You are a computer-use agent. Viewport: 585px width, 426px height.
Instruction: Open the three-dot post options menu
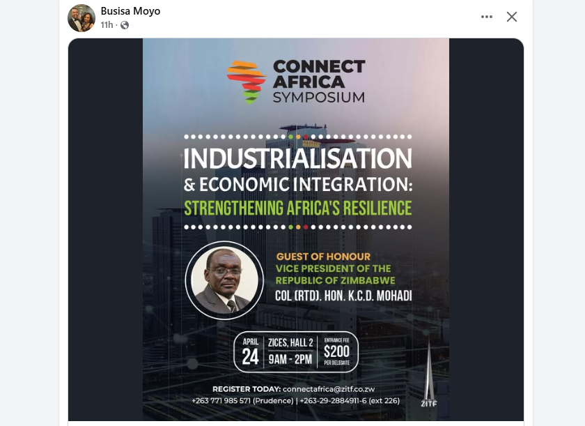pos(487,17)
